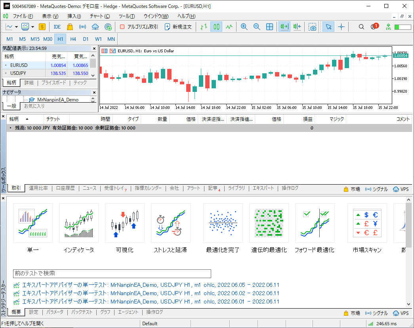Open the お気に入り navigator tab

click(34, 106)
